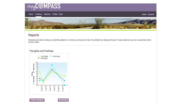Click the myCompass logo
The width and height of the screenshot is (180, 109).
click(44, 6)
